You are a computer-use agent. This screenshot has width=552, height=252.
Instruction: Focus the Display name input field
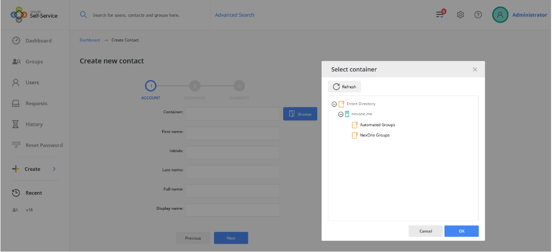pos(233,210)
